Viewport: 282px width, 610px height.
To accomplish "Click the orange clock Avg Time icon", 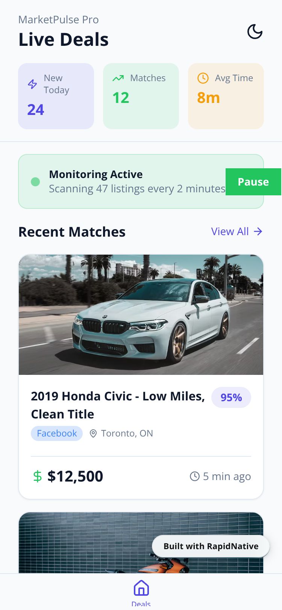I will pyautogui.click(x=203, y=78).
